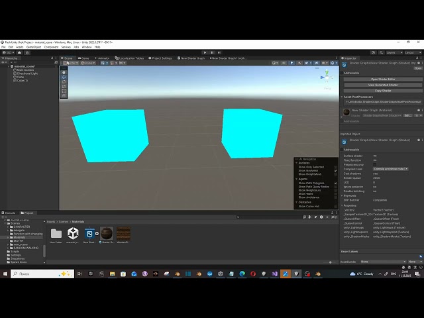Viewport: 424px width, 318px height.
Task: Open the global Search magnifier
Action: pos(381,52)
